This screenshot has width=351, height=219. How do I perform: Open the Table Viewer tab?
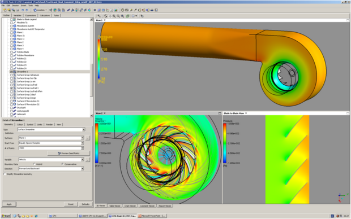(115, 206)
